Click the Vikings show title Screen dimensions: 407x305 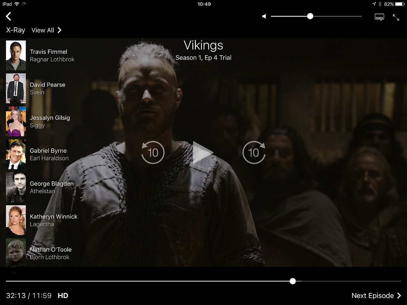[203, 45]
